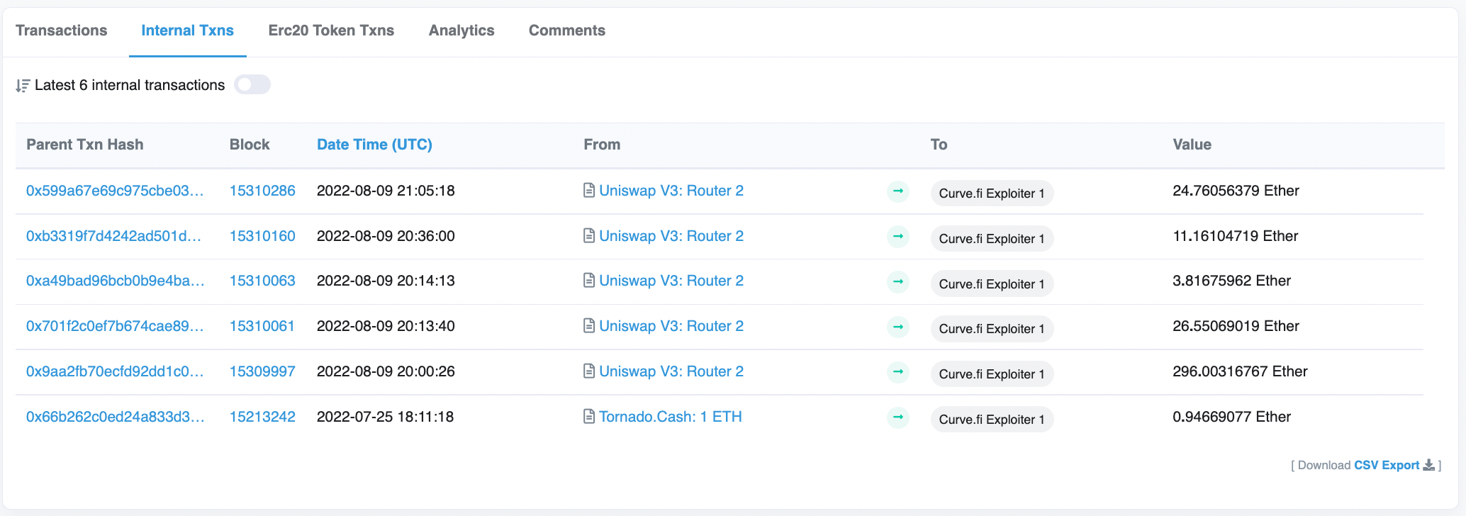
Task: Click contract file icon in 3.81675962 Ether row
Action: (x=589, y=280)
